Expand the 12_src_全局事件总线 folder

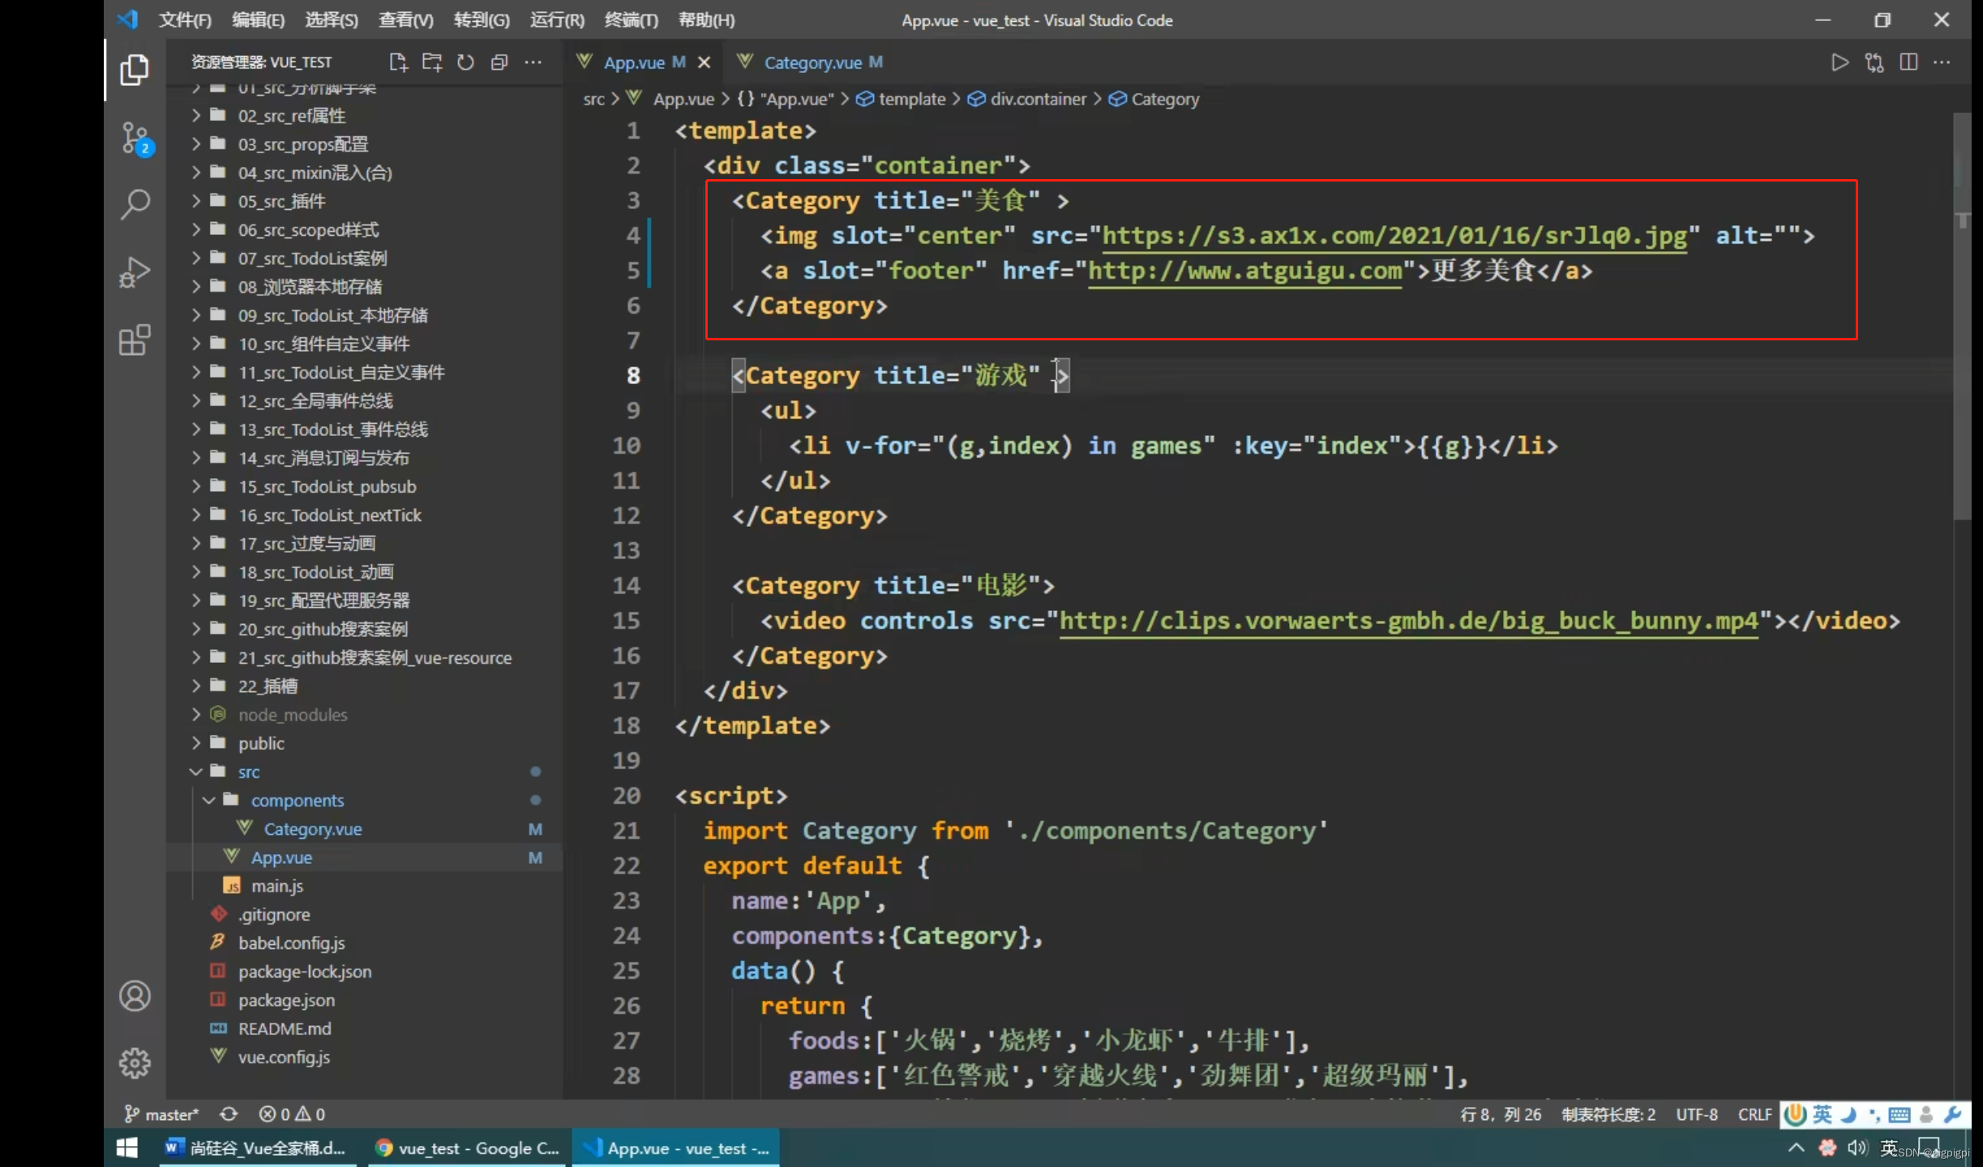[365, 401]
